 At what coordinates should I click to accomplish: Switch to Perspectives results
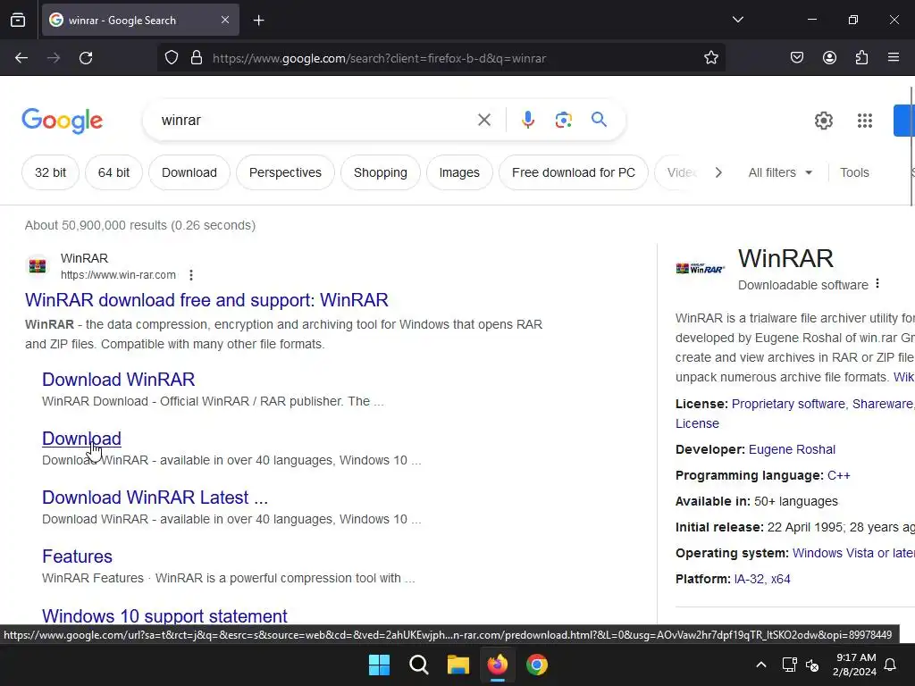click(x=285, y=172)
